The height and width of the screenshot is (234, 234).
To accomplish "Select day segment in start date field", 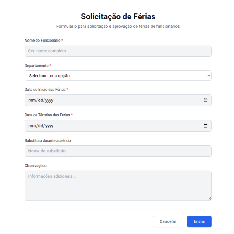I will [40, 100].
